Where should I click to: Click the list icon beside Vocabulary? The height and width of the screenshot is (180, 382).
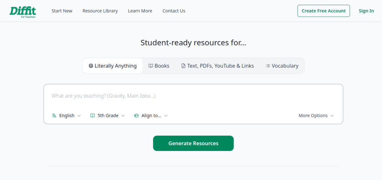pyautogui.click(x=268, y=66)
